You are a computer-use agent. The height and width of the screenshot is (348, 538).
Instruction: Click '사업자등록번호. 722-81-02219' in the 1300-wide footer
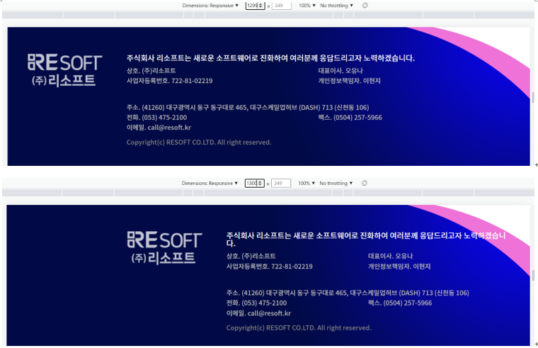(x=269, y=266)
